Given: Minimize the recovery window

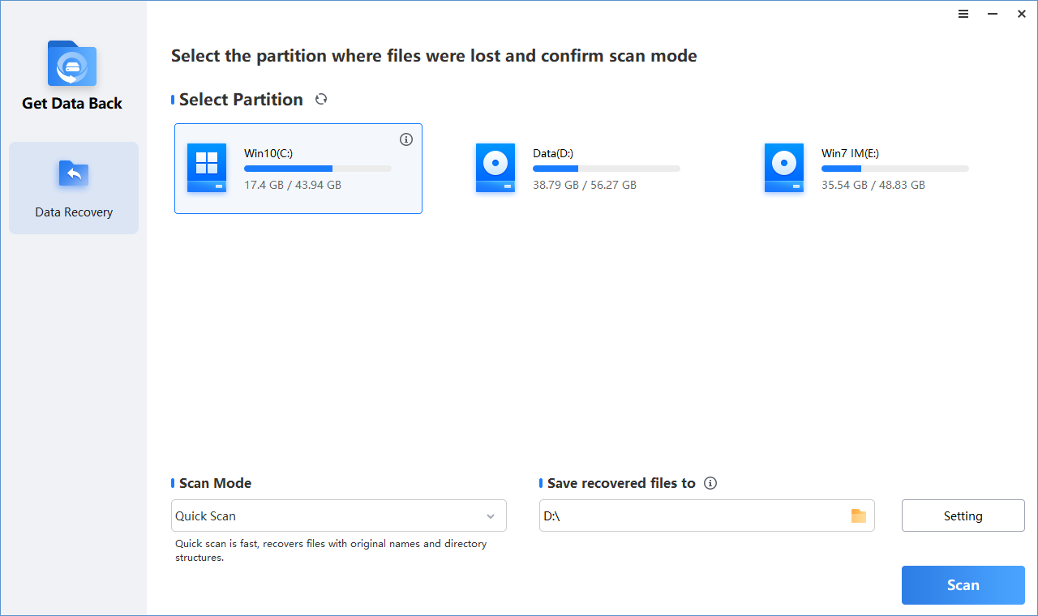Looking at the screenshot, I should (x=992, y=14).
